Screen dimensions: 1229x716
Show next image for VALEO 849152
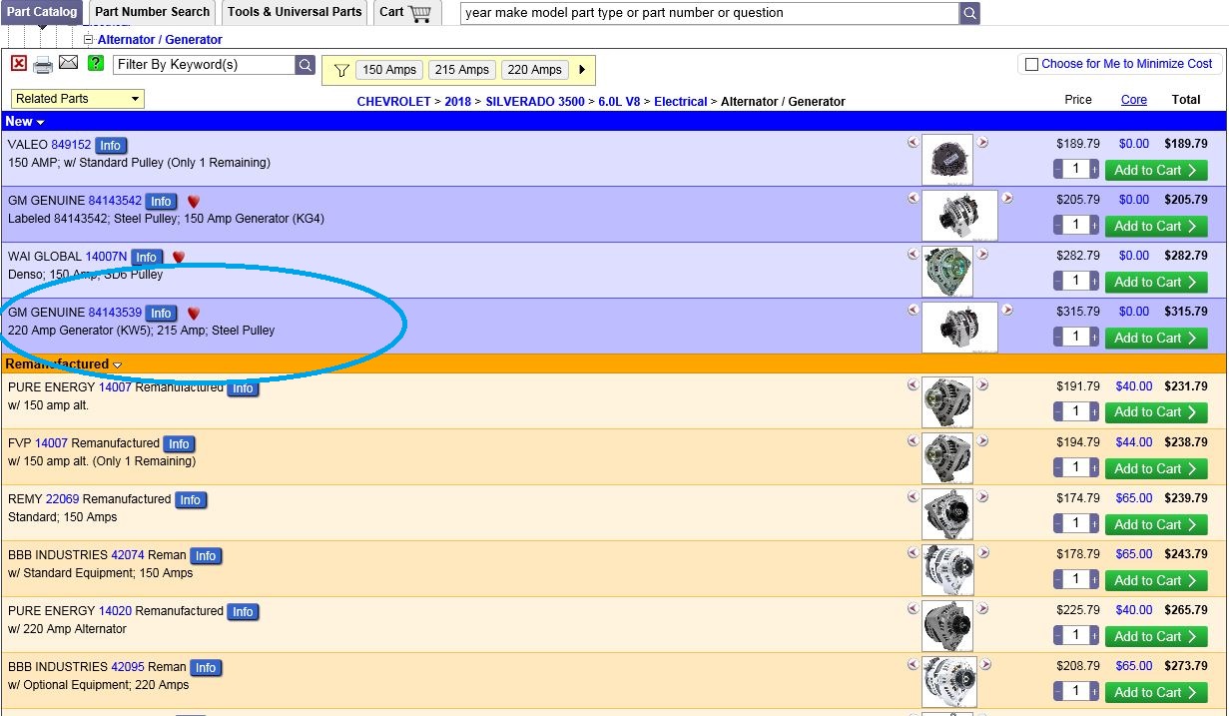982,143
